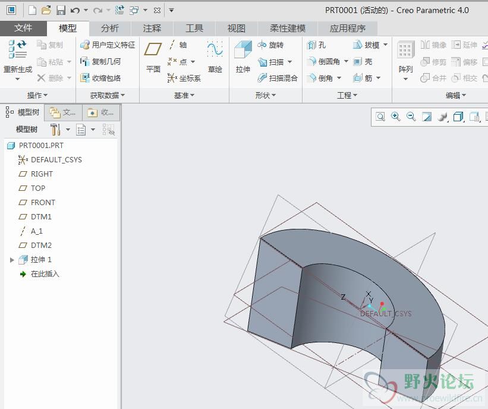
Task: Click the 镜像 mirror button
Action: click(433, 45)
